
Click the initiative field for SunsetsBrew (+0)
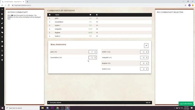coord(93,58)
